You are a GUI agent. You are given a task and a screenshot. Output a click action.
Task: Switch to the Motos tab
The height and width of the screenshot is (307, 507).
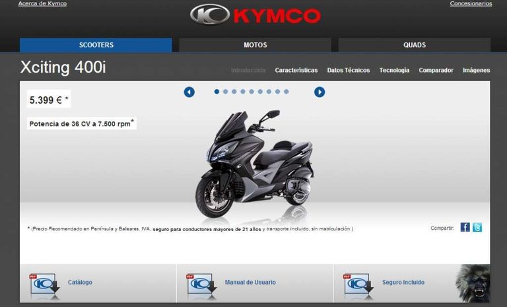[255, 45]
